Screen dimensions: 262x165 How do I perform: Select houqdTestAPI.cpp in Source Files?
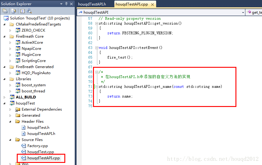pyautogui.click(x=43, y=158)
